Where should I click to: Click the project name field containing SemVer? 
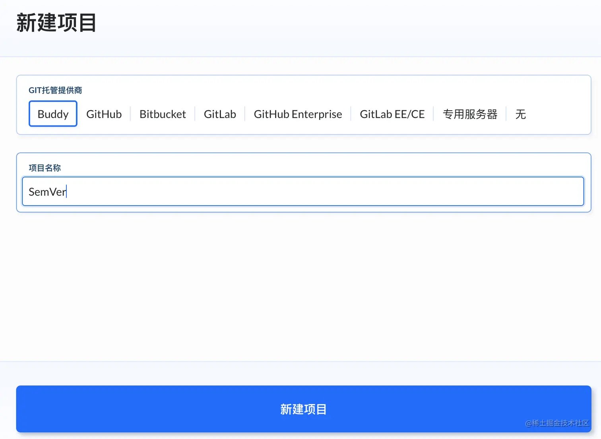pyautogui.click(x=303, y=191)
